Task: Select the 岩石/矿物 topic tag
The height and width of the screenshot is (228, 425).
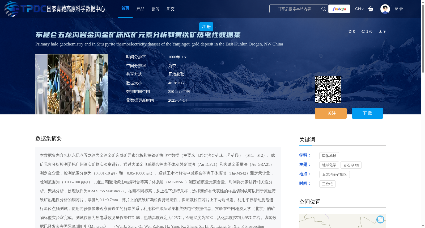Action: click(351, 165)
